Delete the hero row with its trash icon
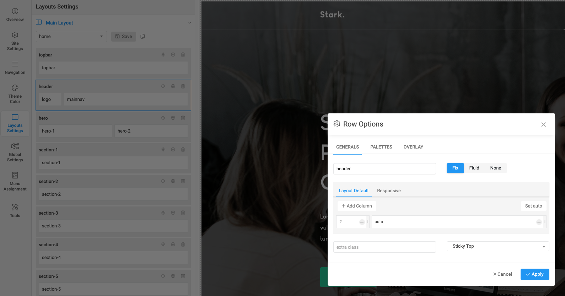Image resolution: width=565 pixels, height=296 pixels. point(183,118)
